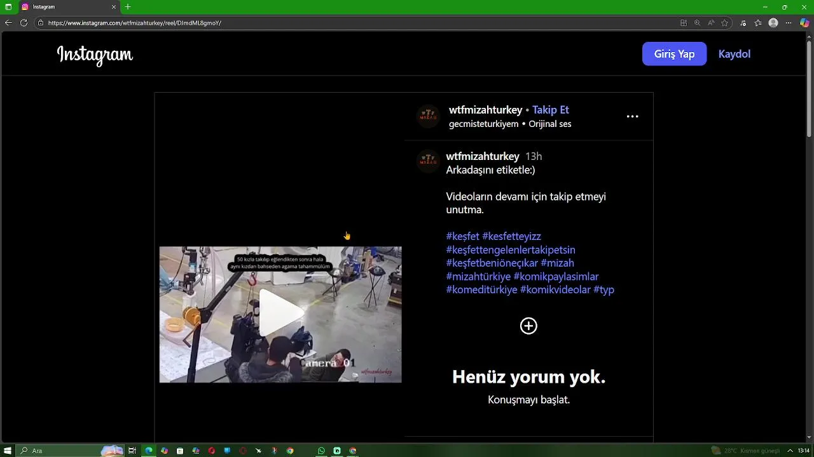Screen dimensions: 814x457
Task: Open wtfmizahturkey profile from post header
Action: pyautogui.click(x=485, y=110)
